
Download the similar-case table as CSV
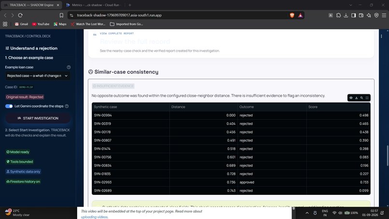point(356,98)
